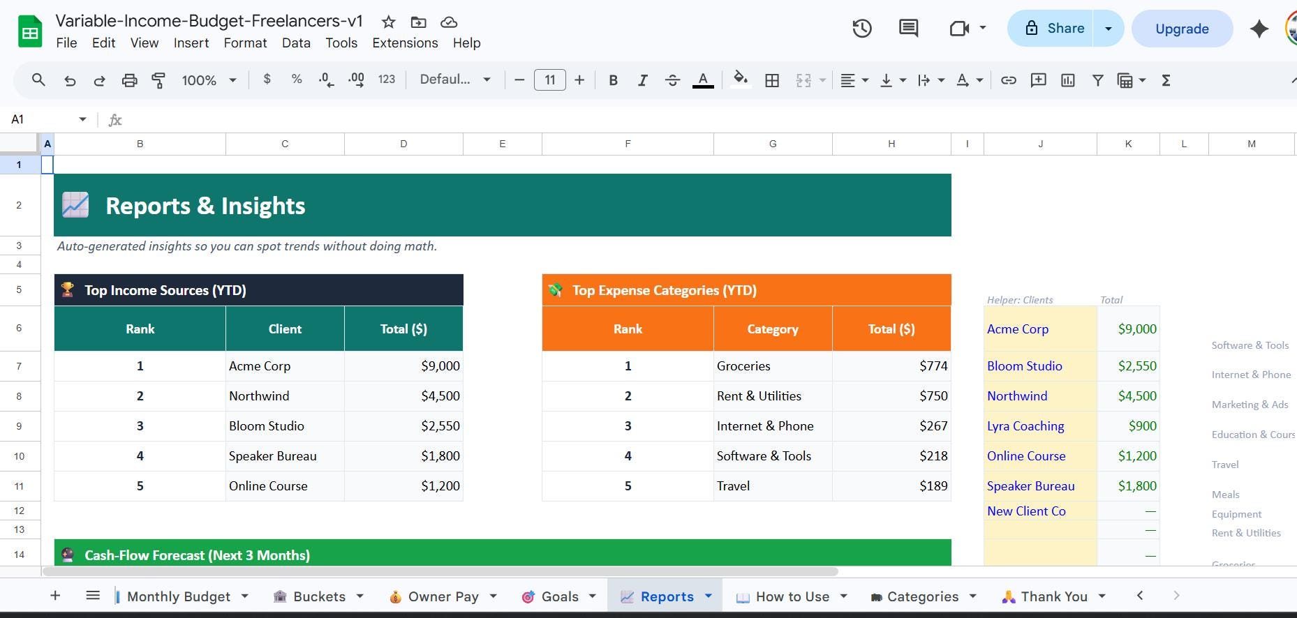
Task: Click the horizontal scrollbar
Action: coord(440,571)
